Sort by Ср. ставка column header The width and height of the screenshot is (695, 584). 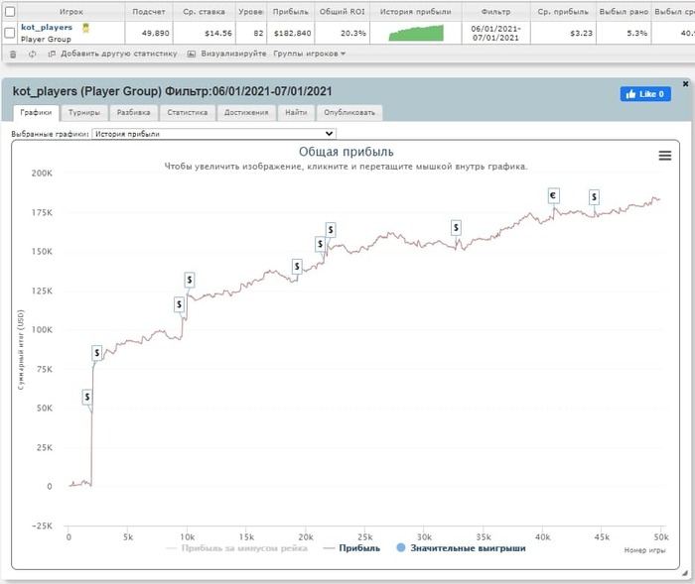click(204, 12)
